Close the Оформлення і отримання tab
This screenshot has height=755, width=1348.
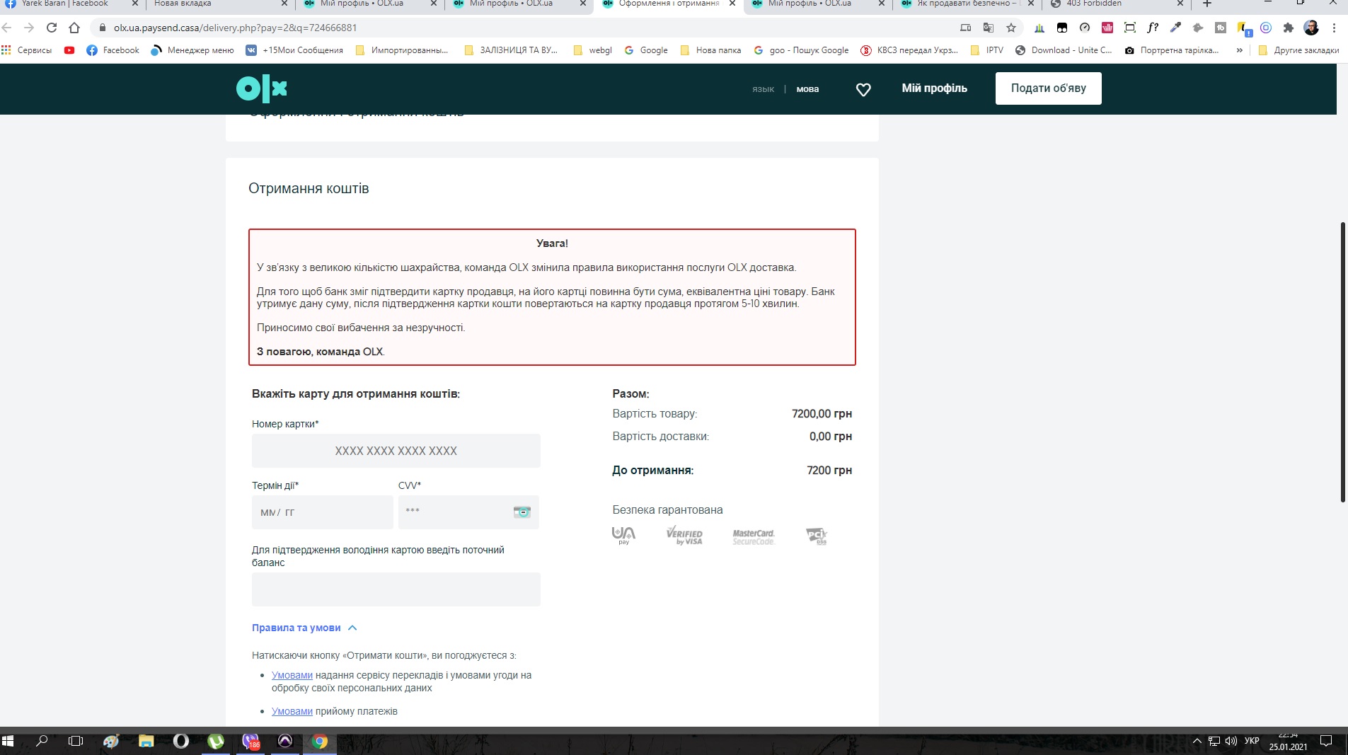732,4
